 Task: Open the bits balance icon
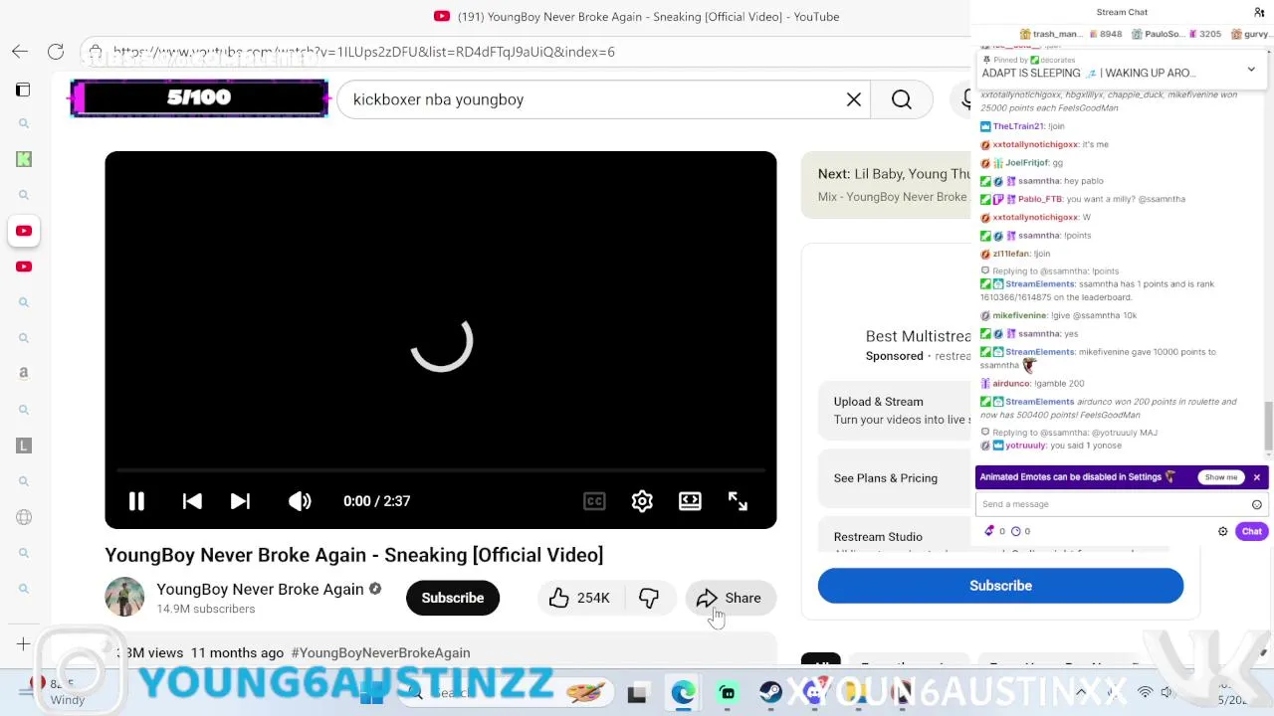[x=989, y=531]
